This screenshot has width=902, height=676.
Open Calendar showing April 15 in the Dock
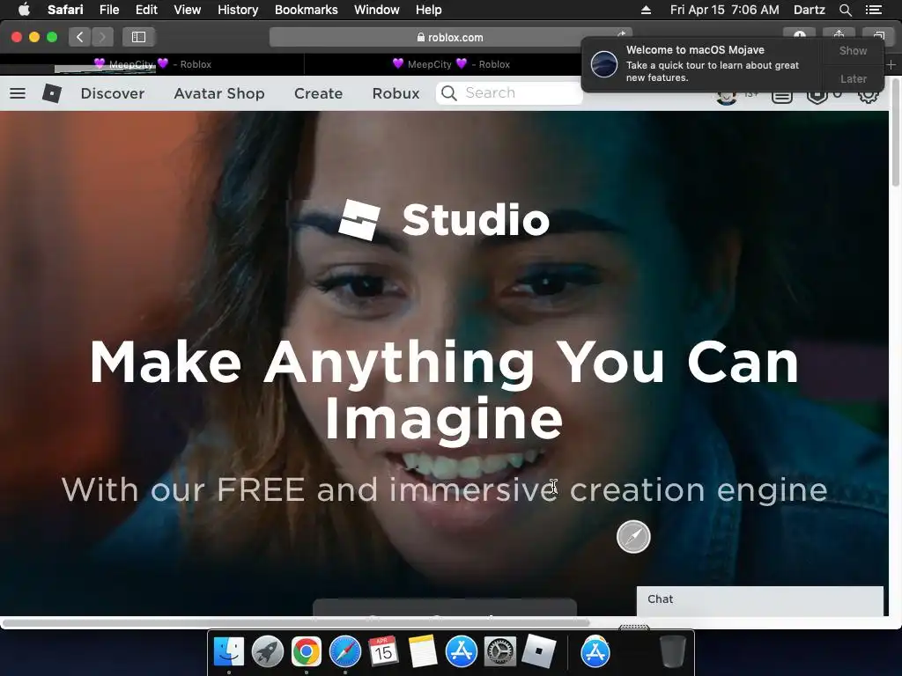coord(384,652)
